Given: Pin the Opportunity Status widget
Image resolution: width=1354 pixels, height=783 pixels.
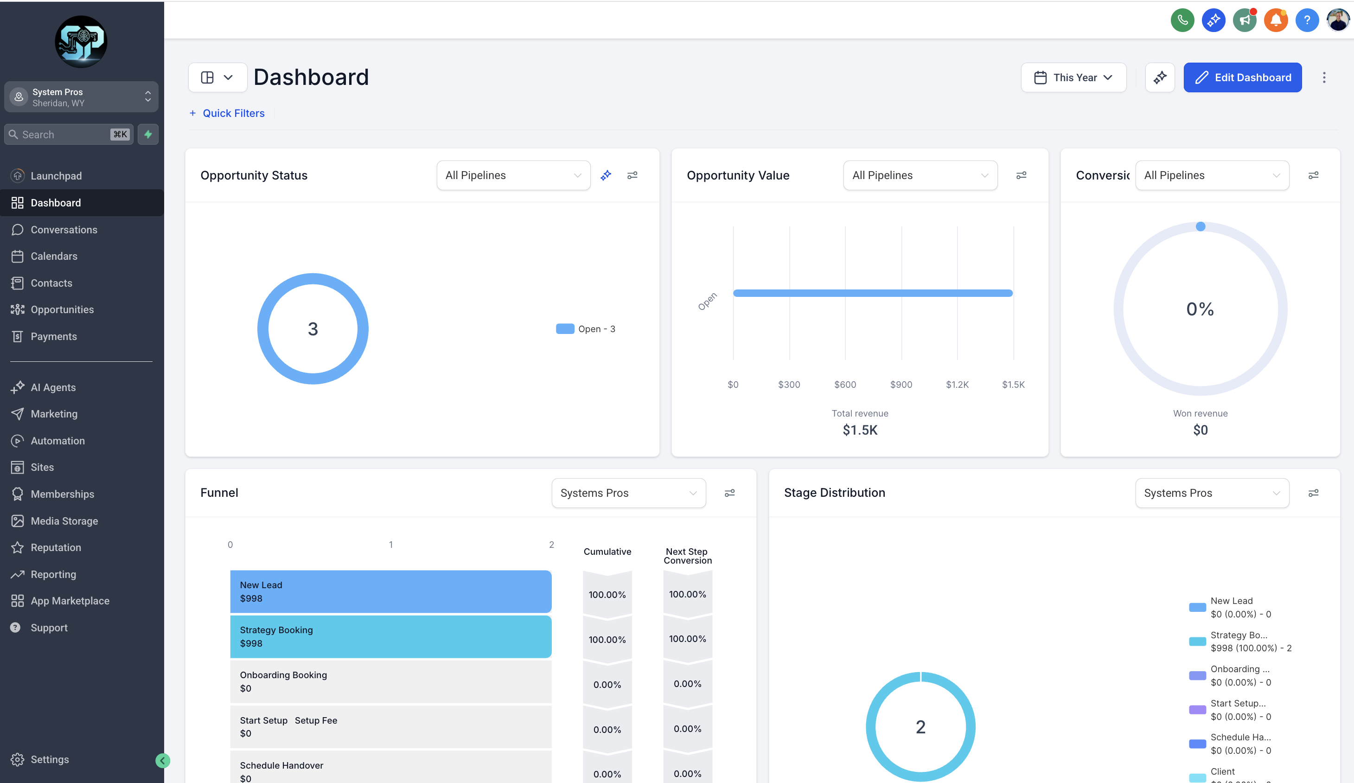Looking at the screenshot, I should [x=606, y=175].
